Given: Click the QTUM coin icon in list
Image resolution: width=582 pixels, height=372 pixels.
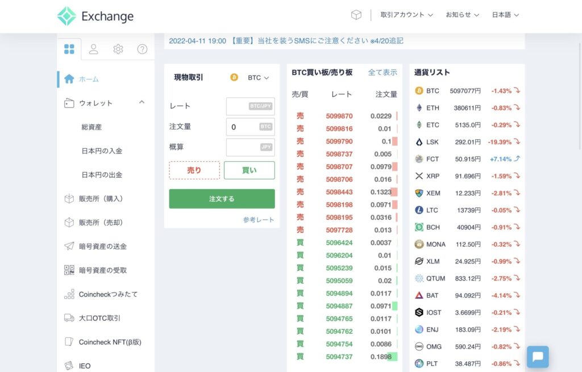Looking at the screenshot, I should (419, 278).
